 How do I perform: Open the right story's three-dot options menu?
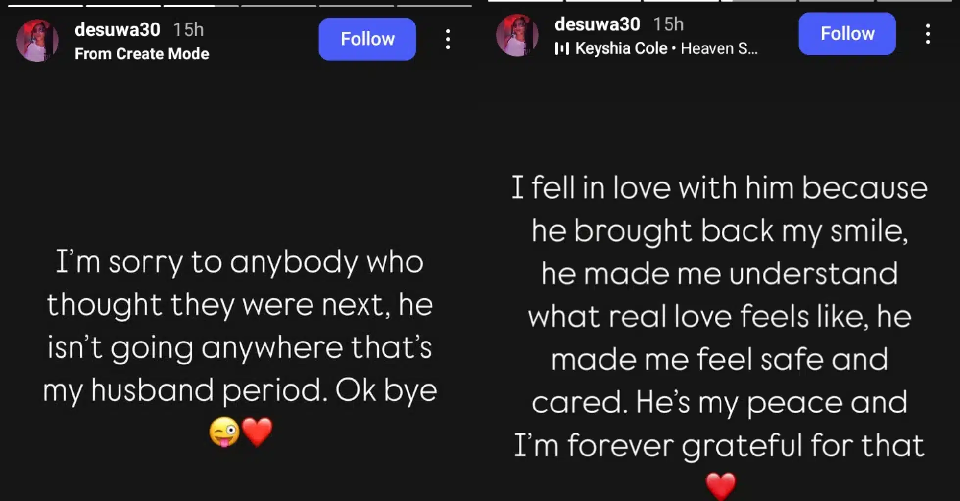(x=928, y=34)
